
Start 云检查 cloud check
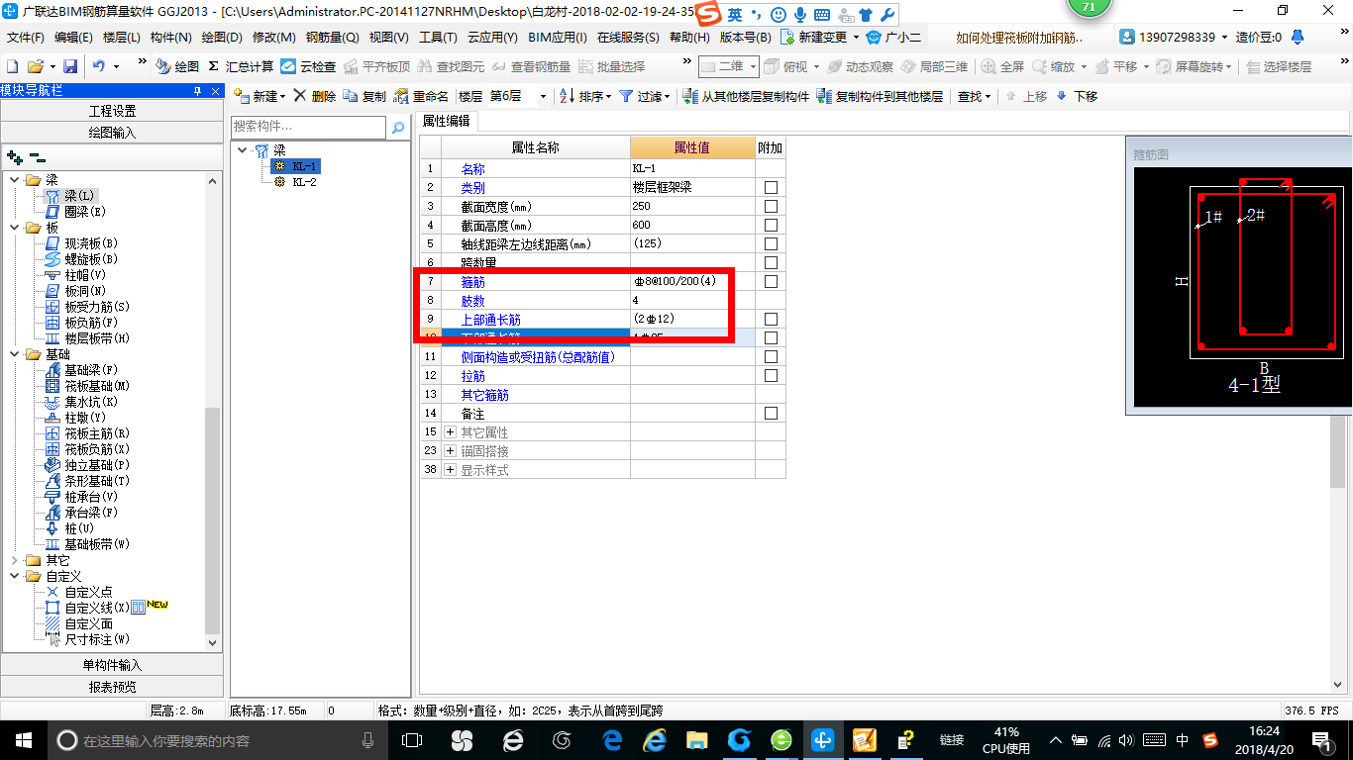[x=308, y=66]
